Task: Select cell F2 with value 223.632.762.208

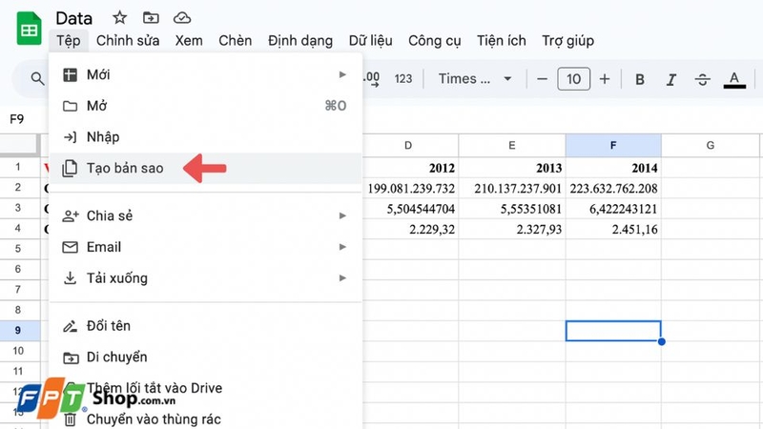Action: point(612,188)
